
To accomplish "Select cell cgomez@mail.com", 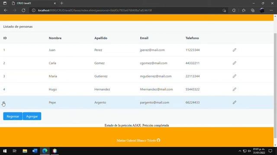I will pyautogui.click(x=154, y=63).
